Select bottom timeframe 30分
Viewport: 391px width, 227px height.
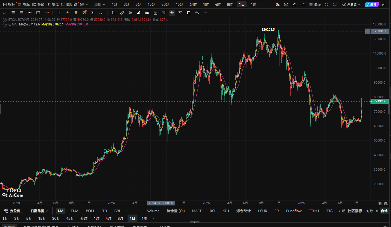click(x=56, y=218)
